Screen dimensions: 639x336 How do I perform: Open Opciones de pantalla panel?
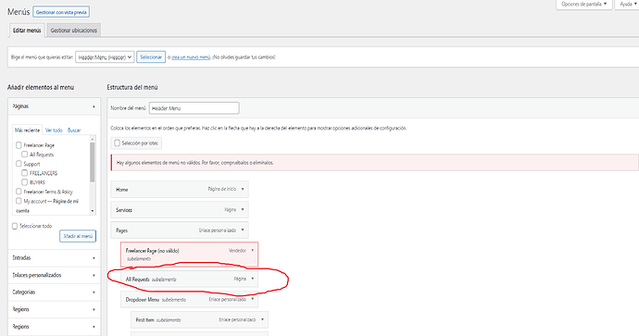pos(584,4)
